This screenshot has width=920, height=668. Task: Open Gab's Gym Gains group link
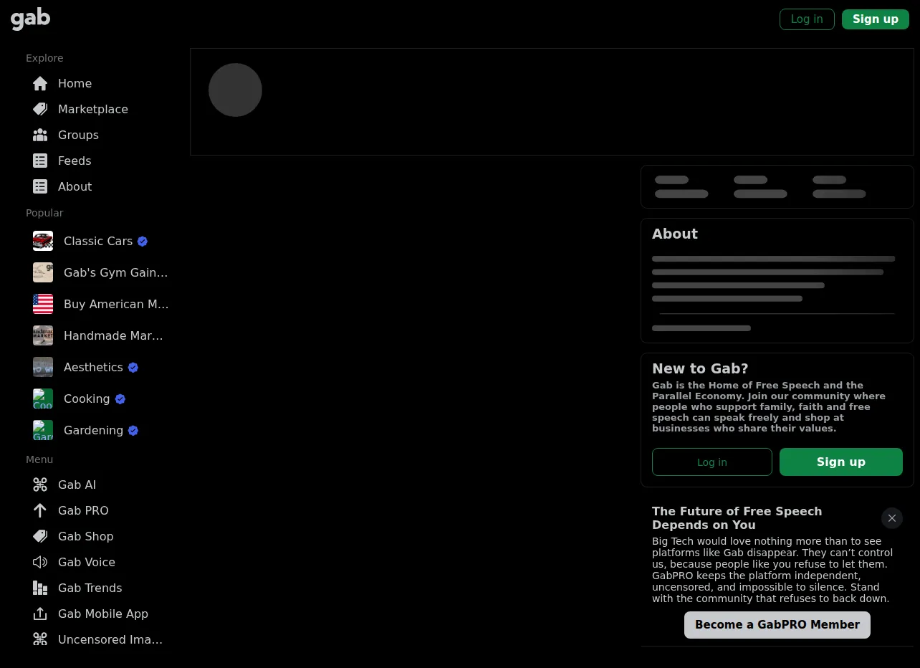(x=116, y=273)
